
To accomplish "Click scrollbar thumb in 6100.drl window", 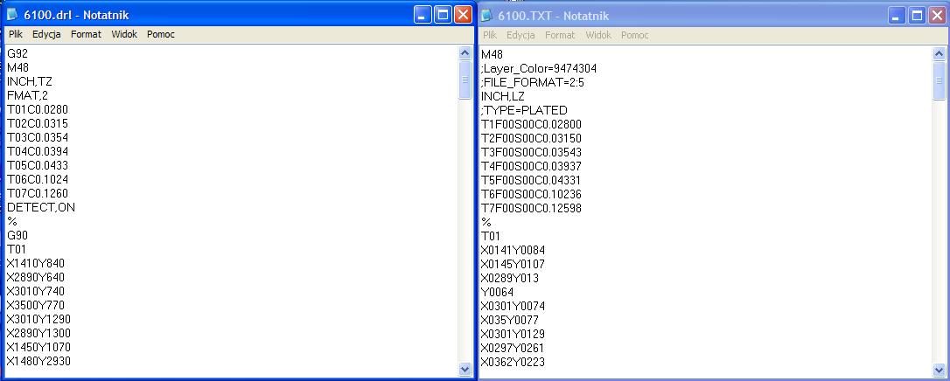I will (x=465, y=80).
